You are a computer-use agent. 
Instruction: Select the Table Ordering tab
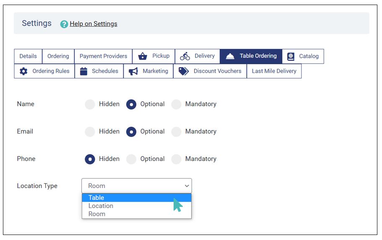[x=251, y=56]
